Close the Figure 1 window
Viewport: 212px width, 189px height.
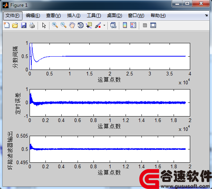pos(201,4)
